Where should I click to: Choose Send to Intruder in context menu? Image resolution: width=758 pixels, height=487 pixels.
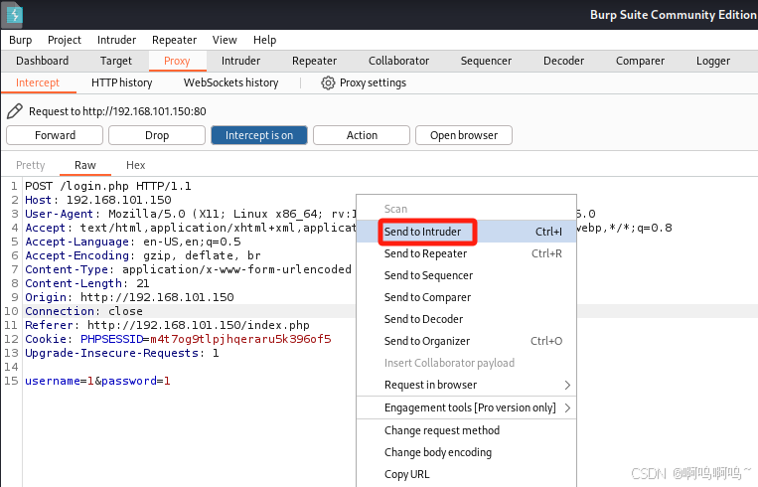pos(467,232)
